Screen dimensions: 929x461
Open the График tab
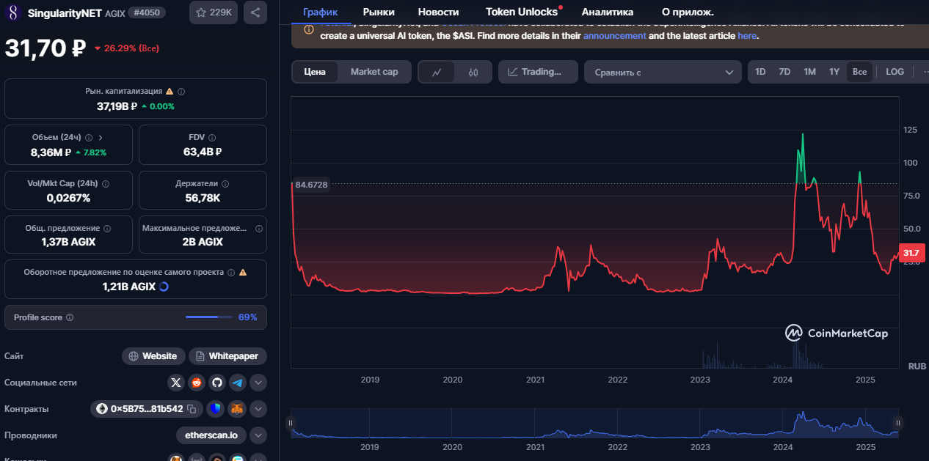point(320,12)
